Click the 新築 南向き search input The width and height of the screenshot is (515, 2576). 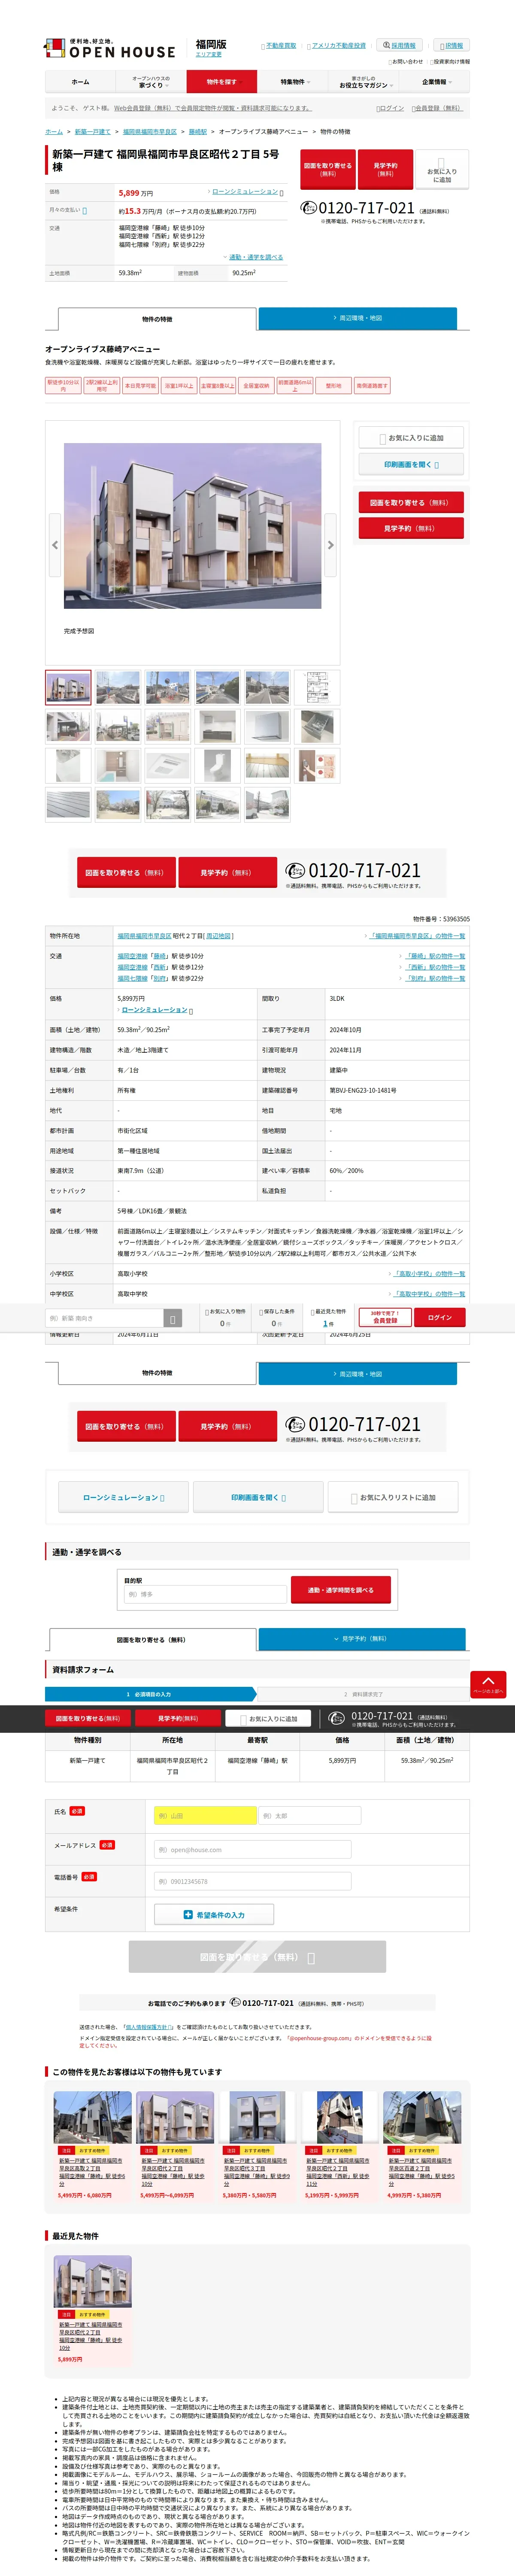pos(104,1319)
